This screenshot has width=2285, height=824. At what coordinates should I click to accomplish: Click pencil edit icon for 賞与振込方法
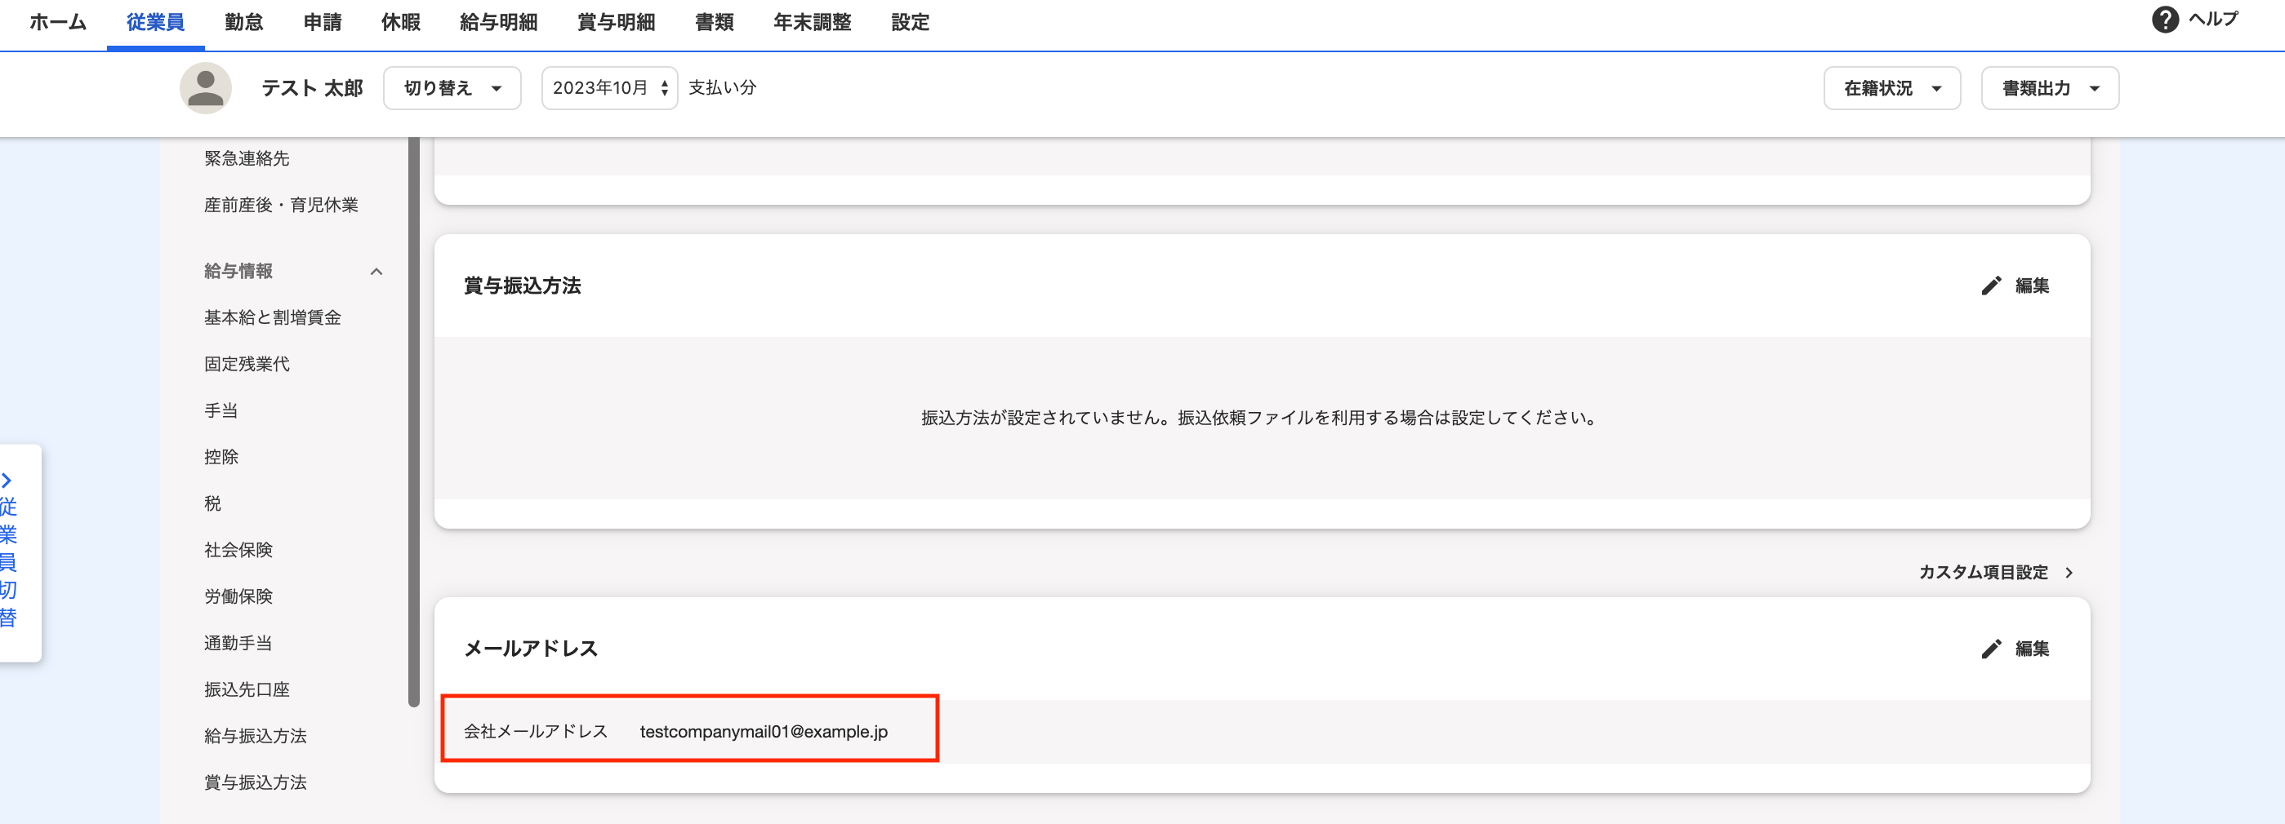1990,286
